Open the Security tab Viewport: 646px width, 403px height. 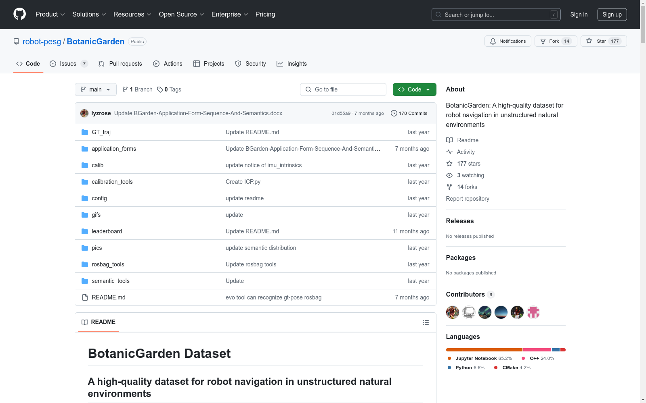click(x=251, y=64)
